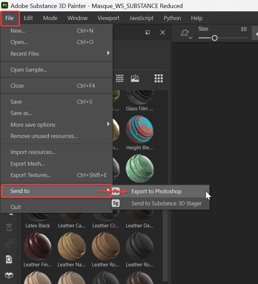Open the Send to submenu
258x284 pixels.
click(57, 191)
